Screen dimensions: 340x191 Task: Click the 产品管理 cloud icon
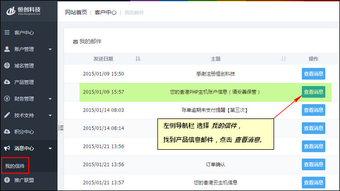[7, 82]
